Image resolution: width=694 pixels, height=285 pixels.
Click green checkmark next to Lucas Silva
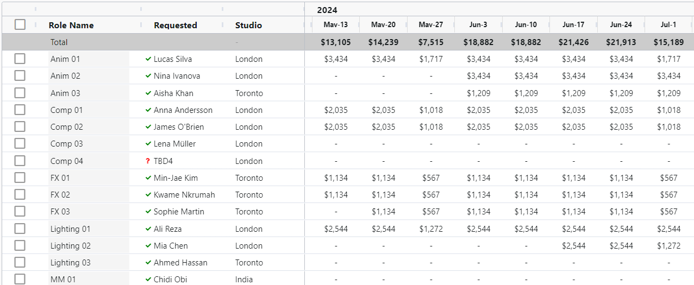(x=148, y=59)
